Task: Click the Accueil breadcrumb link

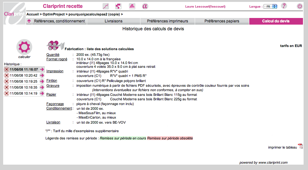Action: [x=33, y=14]
